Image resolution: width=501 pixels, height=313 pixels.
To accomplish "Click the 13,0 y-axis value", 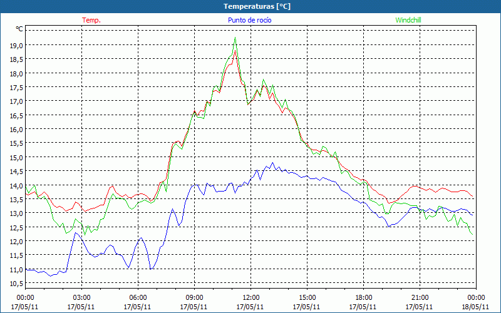I will pos(17,213).
